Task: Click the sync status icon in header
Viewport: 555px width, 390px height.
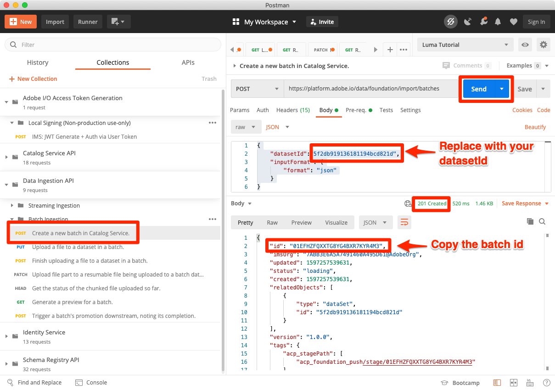Action: (450, 22)
